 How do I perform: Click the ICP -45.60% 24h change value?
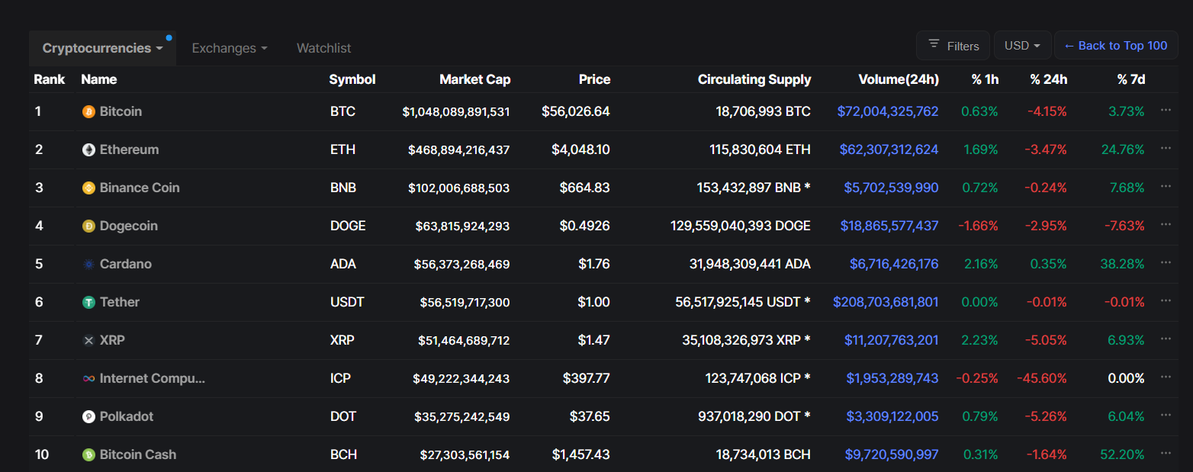tap(1042, 378)
